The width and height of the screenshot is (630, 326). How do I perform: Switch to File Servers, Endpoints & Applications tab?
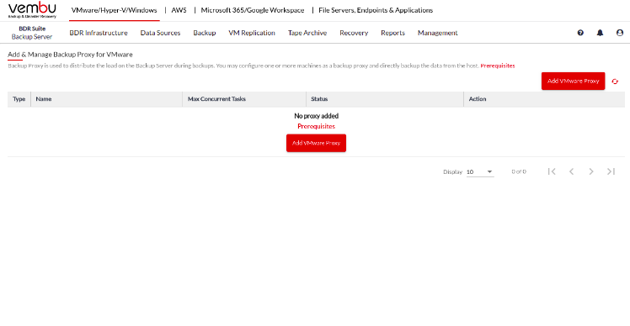coord(376,10)
